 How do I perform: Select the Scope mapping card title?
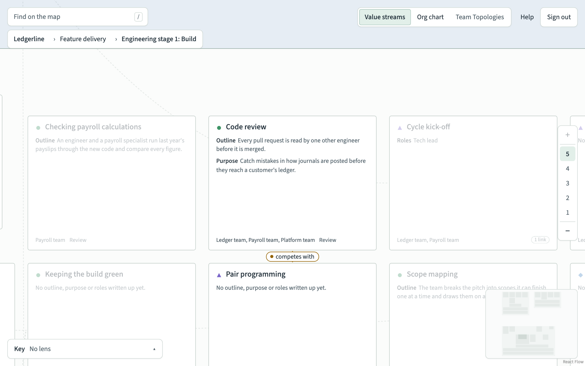click(x=432, y=274)
